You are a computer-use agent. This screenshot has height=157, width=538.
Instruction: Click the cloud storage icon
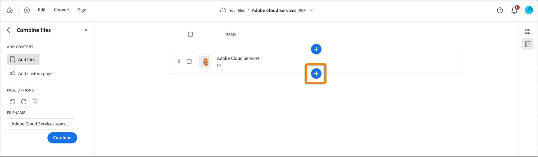click(x=223, y=10)
